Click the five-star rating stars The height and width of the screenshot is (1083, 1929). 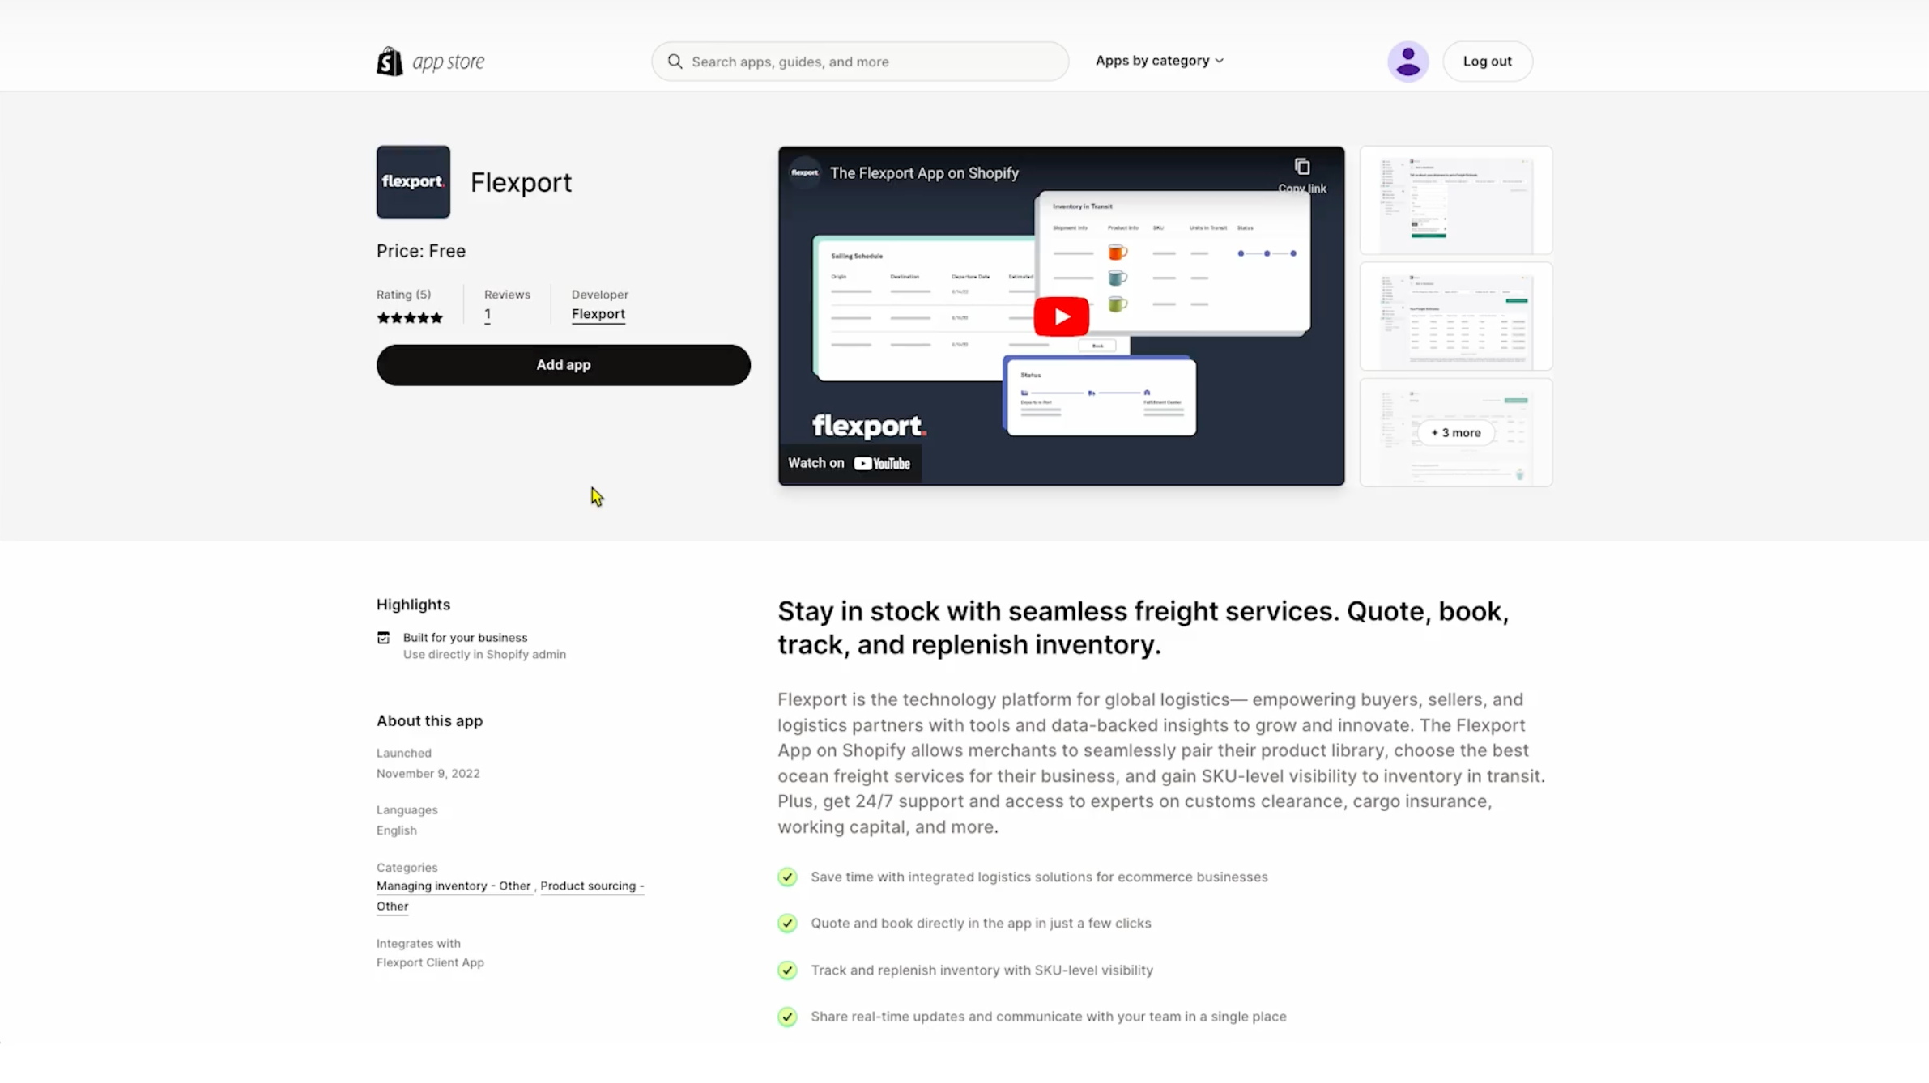[x=410, y=318]
